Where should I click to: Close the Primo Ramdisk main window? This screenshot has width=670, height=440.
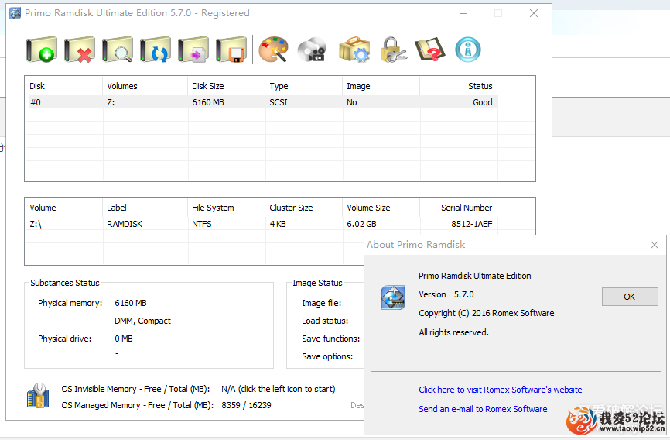tap(534, 13)
